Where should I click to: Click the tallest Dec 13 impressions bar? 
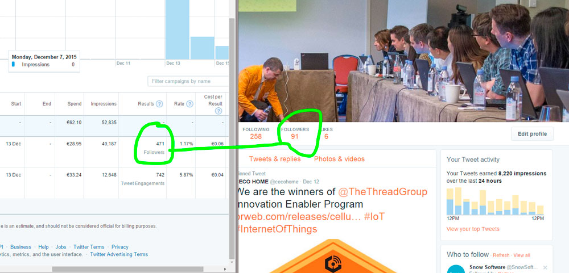(x=178, y=30)
